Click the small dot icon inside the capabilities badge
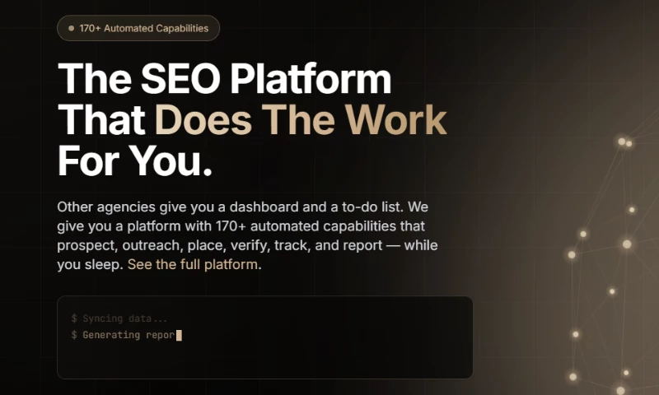This screenshot has width=659, height=395. pos(72,28)
